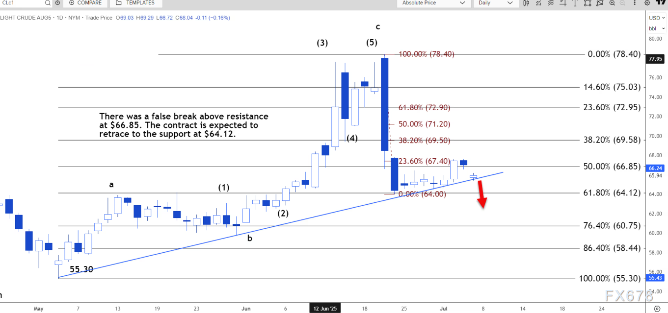Click the CLc1 symbol input field
This screenshot has width=668, height=313.
coord(22,3)
